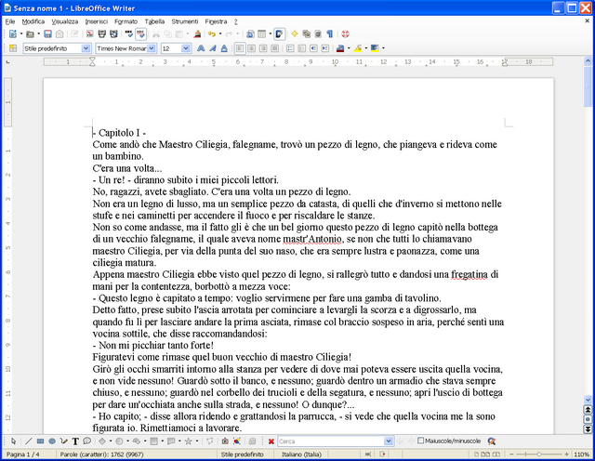Open the Styles and Formatting icon
The width and height of the screenshot is (595, 461).
[13, 48]
